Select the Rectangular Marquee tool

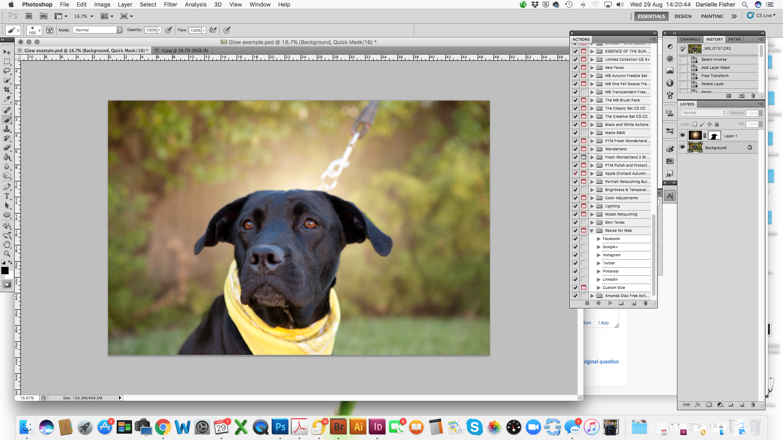(7, 62)
